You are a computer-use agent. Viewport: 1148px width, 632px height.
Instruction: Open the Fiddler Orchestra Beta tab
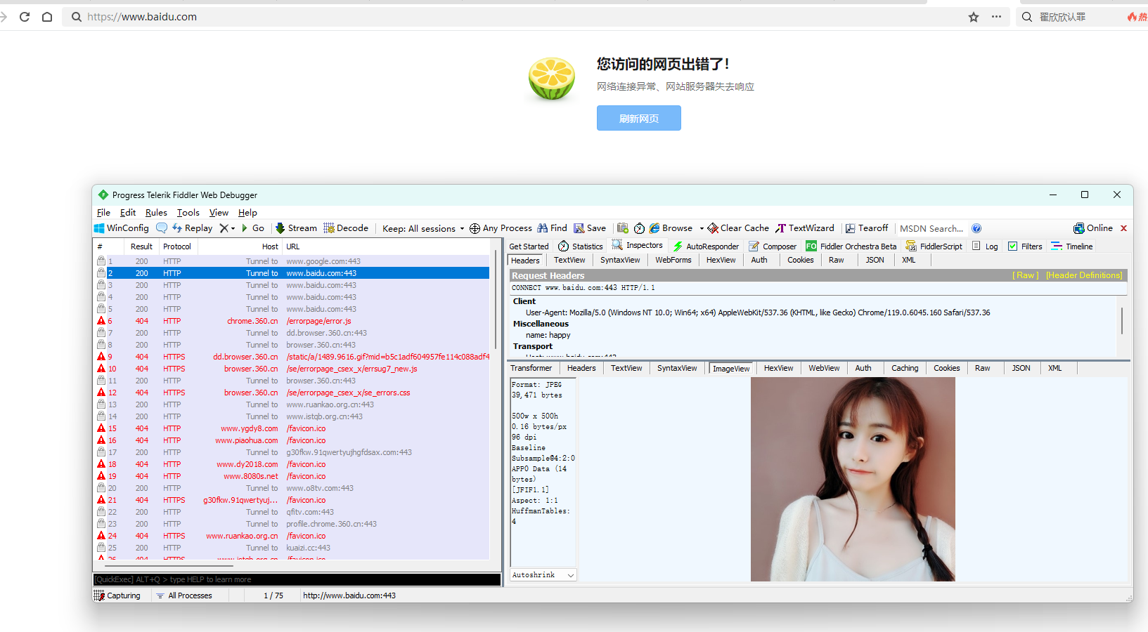tap(851, 246)
